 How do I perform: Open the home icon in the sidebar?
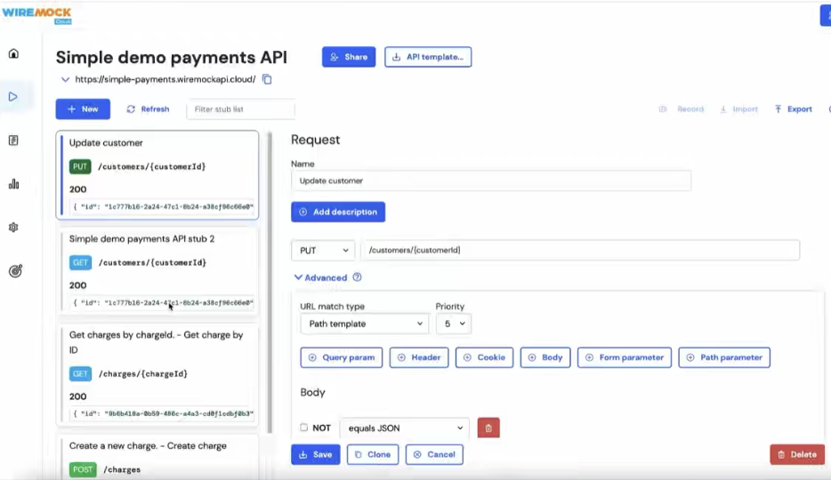click(x=13, y=53)
